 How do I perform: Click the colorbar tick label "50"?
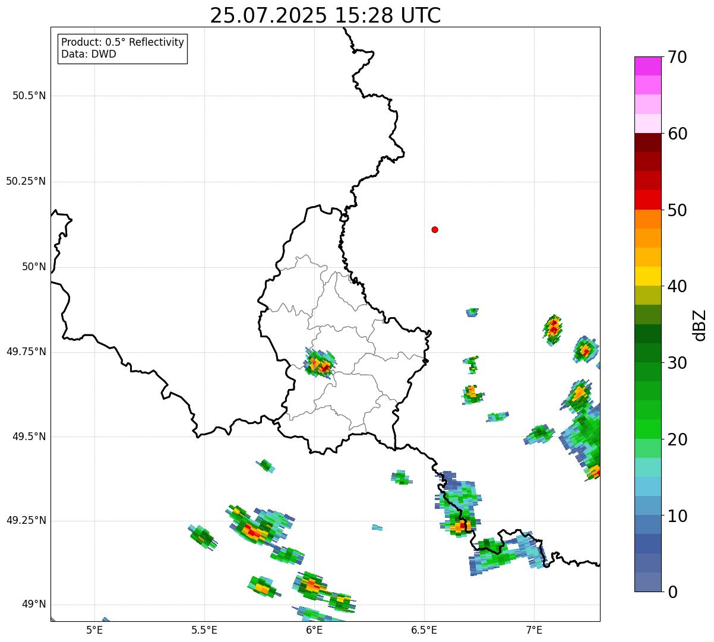click(x=677, y=210)
